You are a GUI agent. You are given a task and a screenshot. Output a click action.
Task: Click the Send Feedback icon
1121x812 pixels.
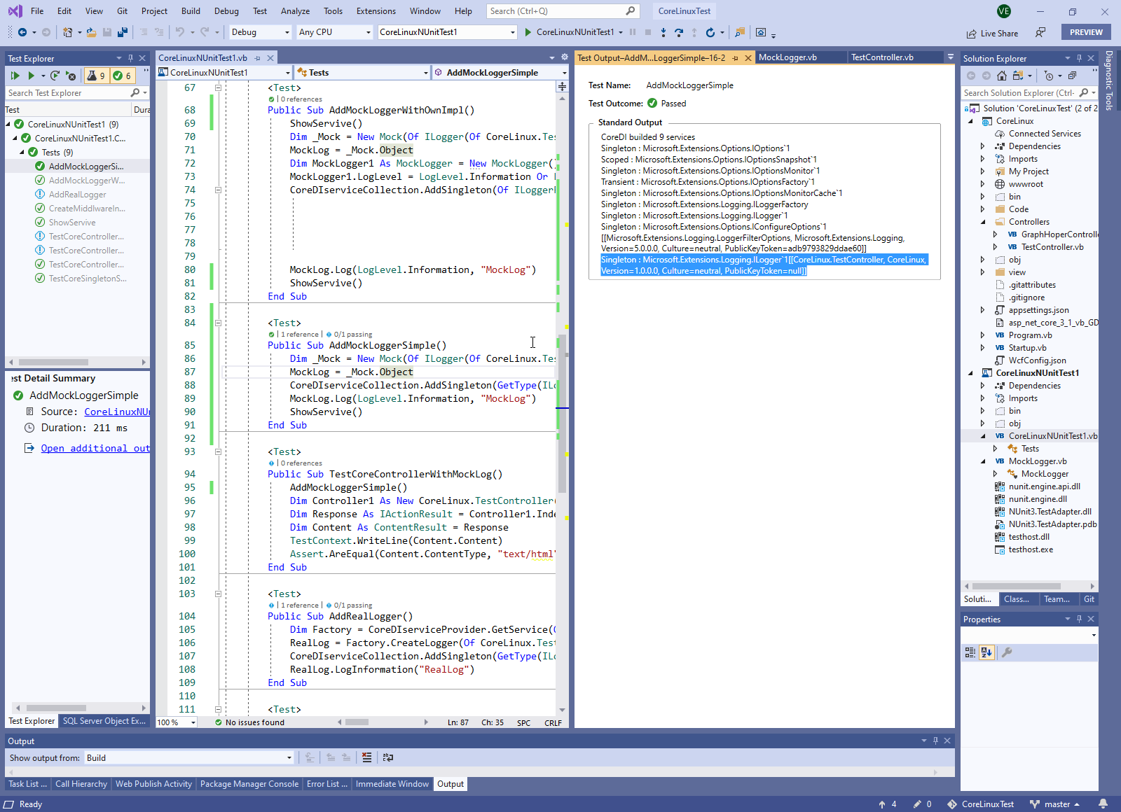(x=1040, y=33)
